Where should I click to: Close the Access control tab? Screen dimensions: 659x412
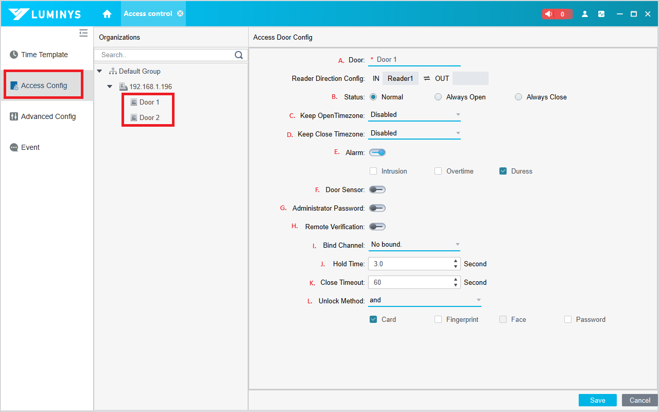tap(180, 13)
